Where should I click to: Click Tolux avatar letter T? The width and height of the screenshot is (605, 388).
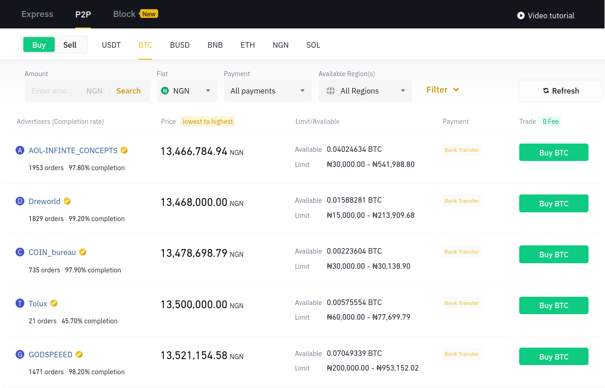click(x=20, y=304)
